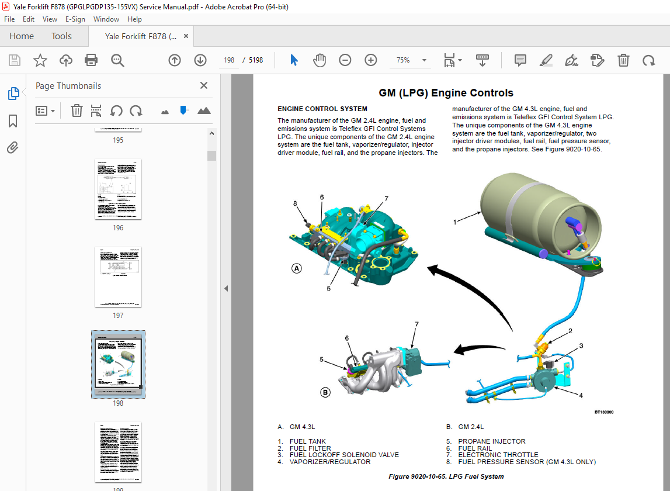Open the E-Sign menu
Screen dimensions: 670x491
point(75,19)
